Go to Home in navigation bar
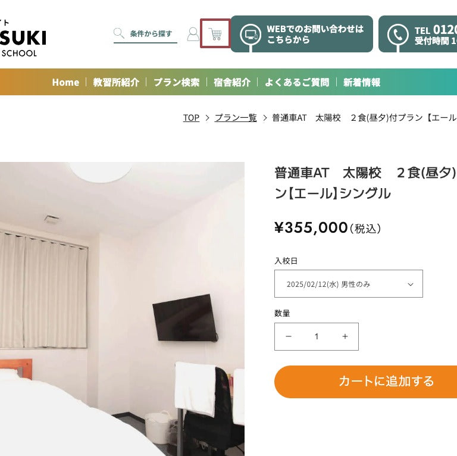Screen dimensions: 457x456 coord(65,82)
